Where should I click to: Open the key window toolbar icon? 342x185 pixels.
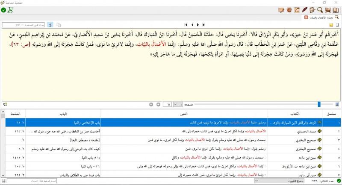(x=297, y=10)
